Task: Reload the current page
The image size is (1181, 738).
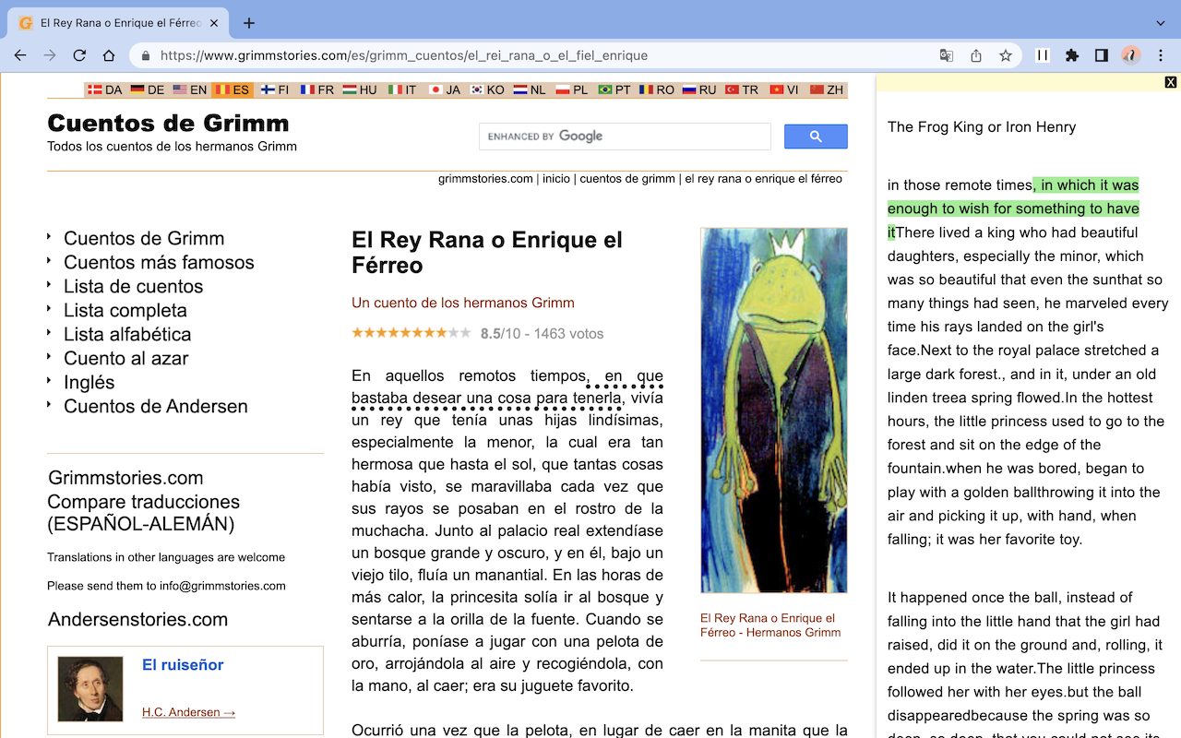Action: pos(79,55)
